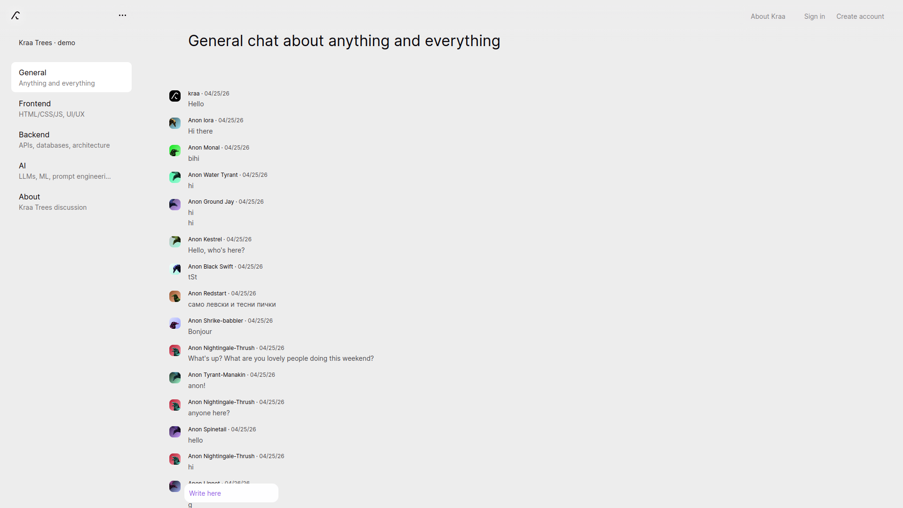The image size is (903, 508).
Task: Open the About Kraa Trees discussion channel
Action: 71,201
